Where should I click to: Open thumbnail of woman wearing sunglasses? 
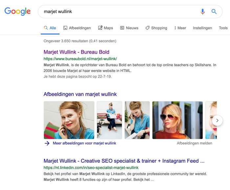pos(177,120)
